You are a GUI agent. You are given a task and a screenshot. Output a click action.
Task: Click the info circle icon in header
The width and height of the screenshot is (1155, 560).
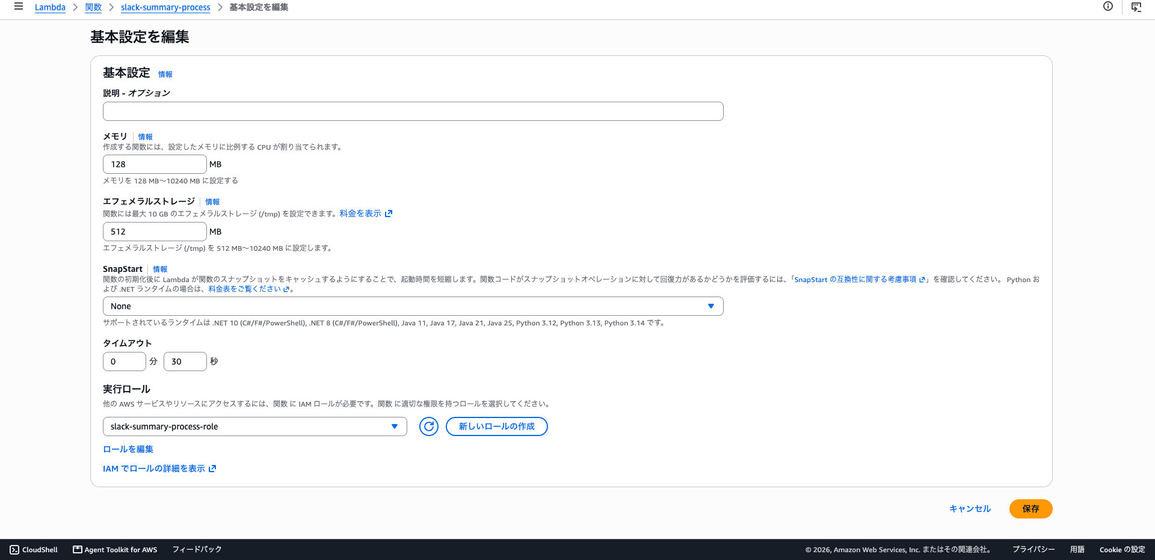pyautogui.click(x=1108, y=7)
